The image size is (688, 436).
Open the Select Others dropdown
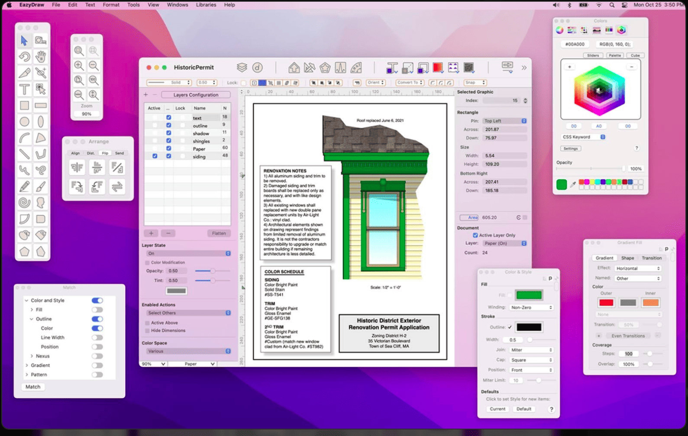[x=189, y=313]
